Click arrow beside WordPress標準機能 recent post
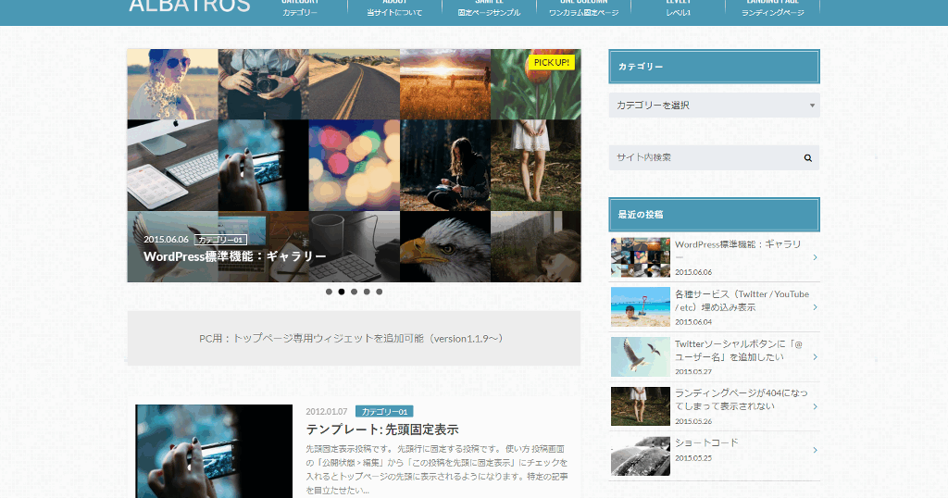Screen dimensions: 948x498 tap(815, 257)
